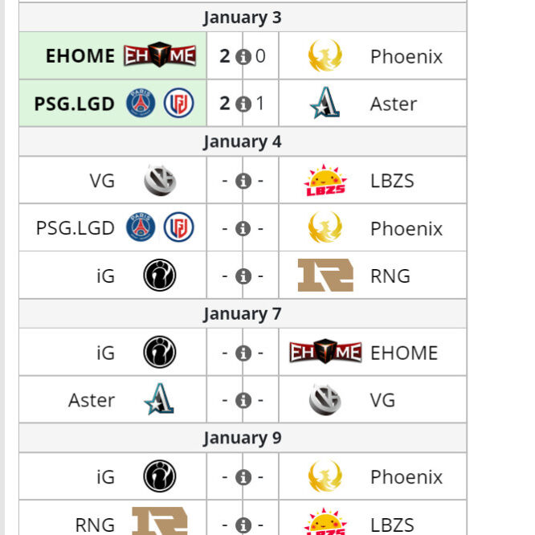
Task: Open match info for PSG.LGD vs Aster
Action: pyautogui.click(x=243, y=104)
